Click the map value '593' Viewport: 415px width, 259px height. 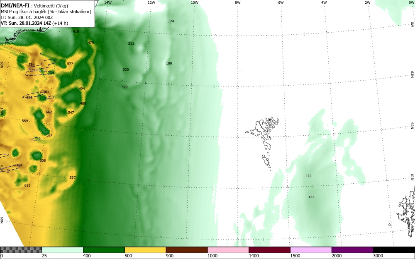tap(29, 98)
